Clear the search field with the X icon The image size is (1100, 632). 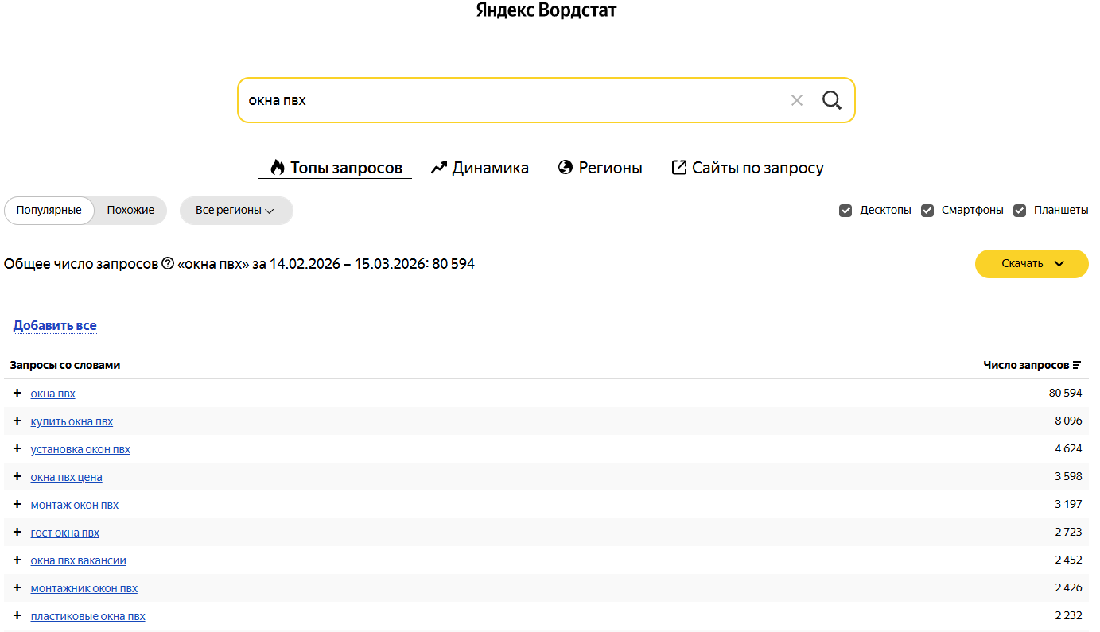(x=797, y=100)
